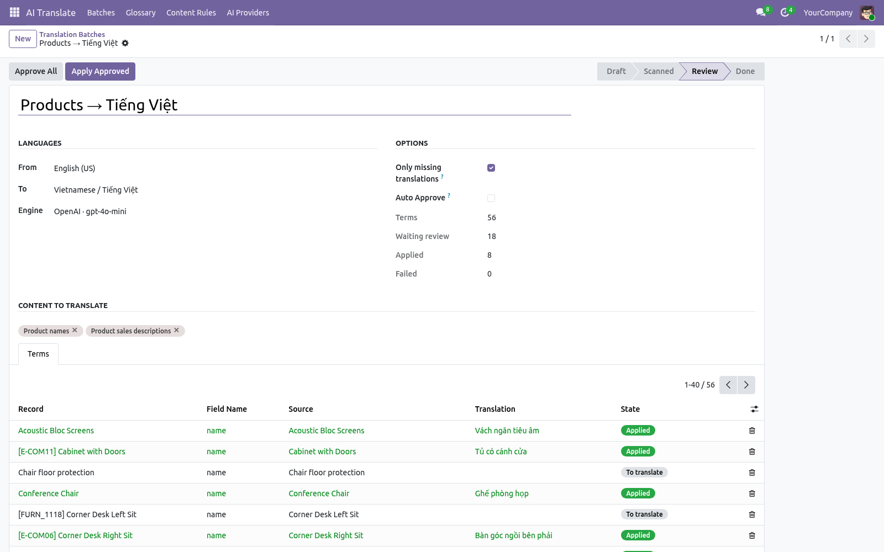Screen dimensions: 884x552
Task: Open the conversations messages icon
Action: tap(761, 12)
